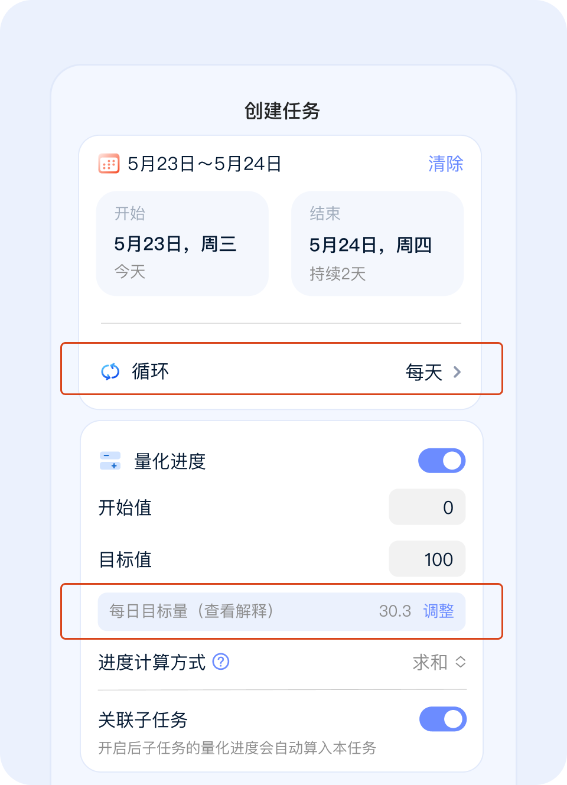Disable the 量化进度 toggle switch
The width and height of the screenshot is (567, 785).
coord(442,461)
